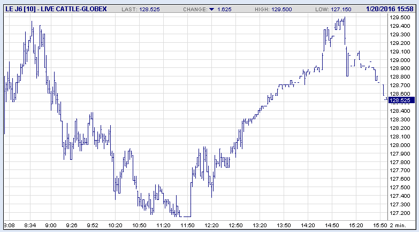Click the 13:20 time axis label
Screen dimensions: 419x232
260,225
